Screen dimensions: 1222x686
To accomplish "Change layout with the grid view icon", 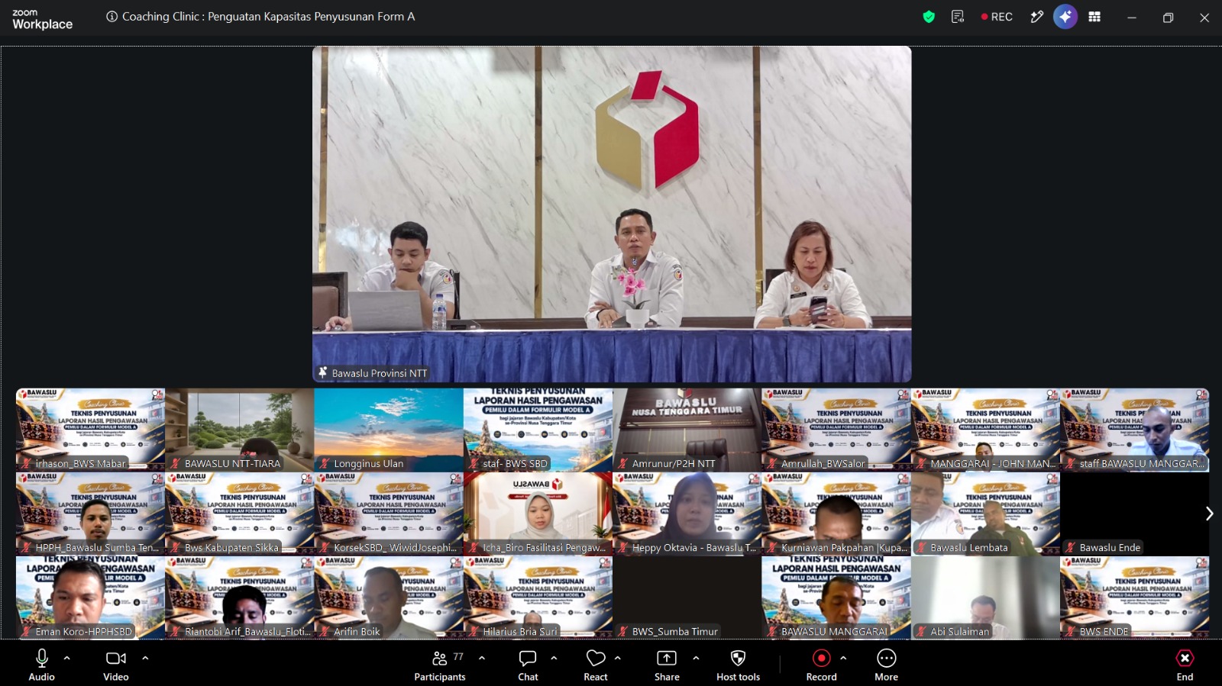I will click(x=1094, y=17).
